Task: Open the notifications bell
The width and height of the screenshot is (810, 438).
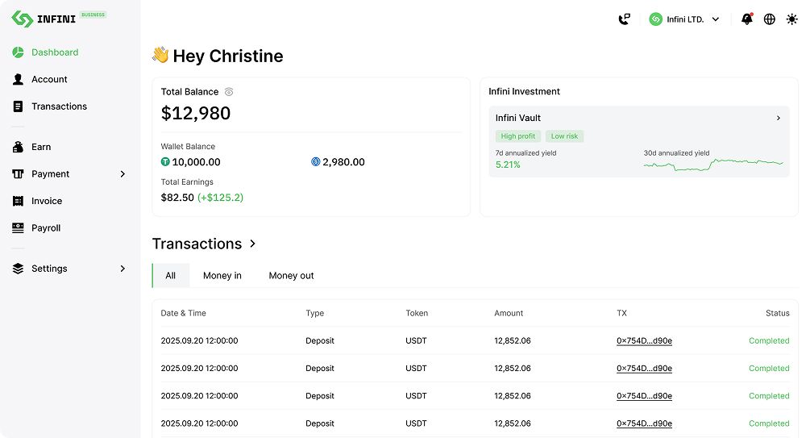Action: (746, 19)
